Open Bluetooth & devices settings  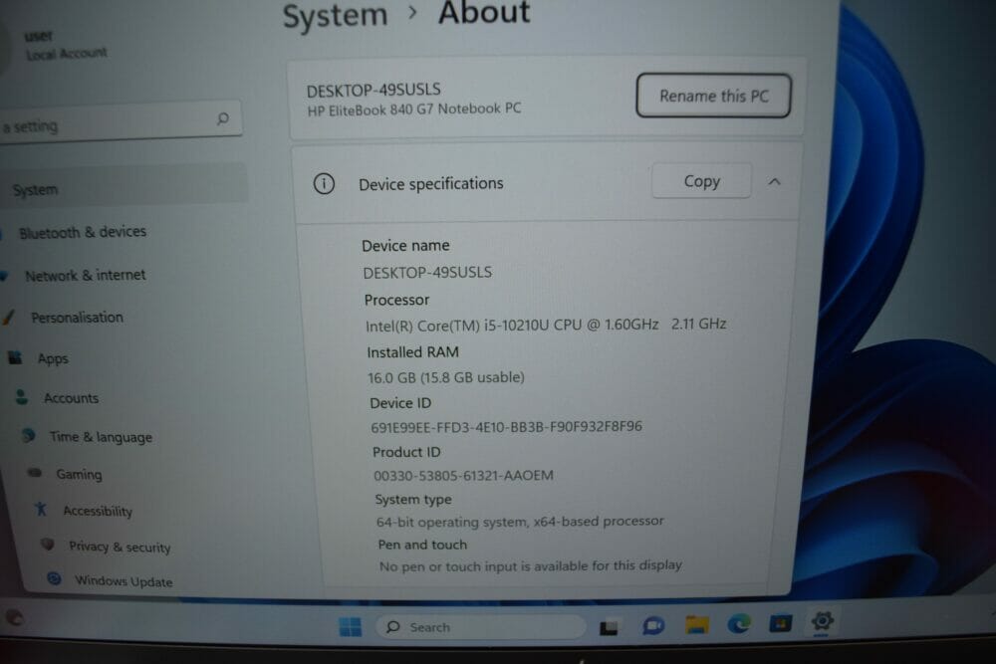point(83,232)
